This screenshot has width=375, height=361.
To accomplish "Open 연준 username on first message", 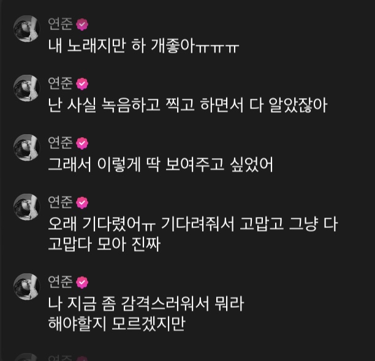I will point(60,24).
